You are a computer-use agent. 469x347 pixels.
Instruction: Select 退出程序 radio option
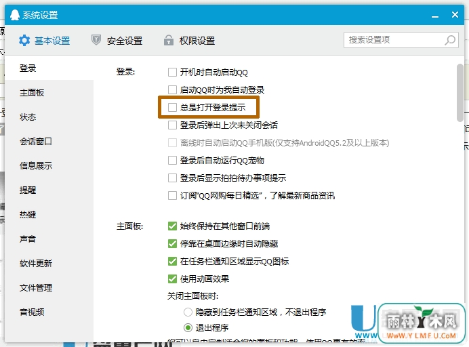point(188,327)
